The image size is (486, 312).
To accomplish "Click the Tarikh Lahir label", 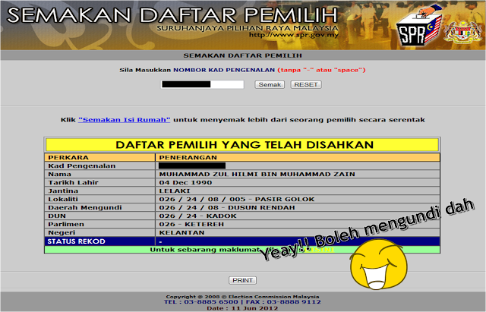I will coord(73,182).
